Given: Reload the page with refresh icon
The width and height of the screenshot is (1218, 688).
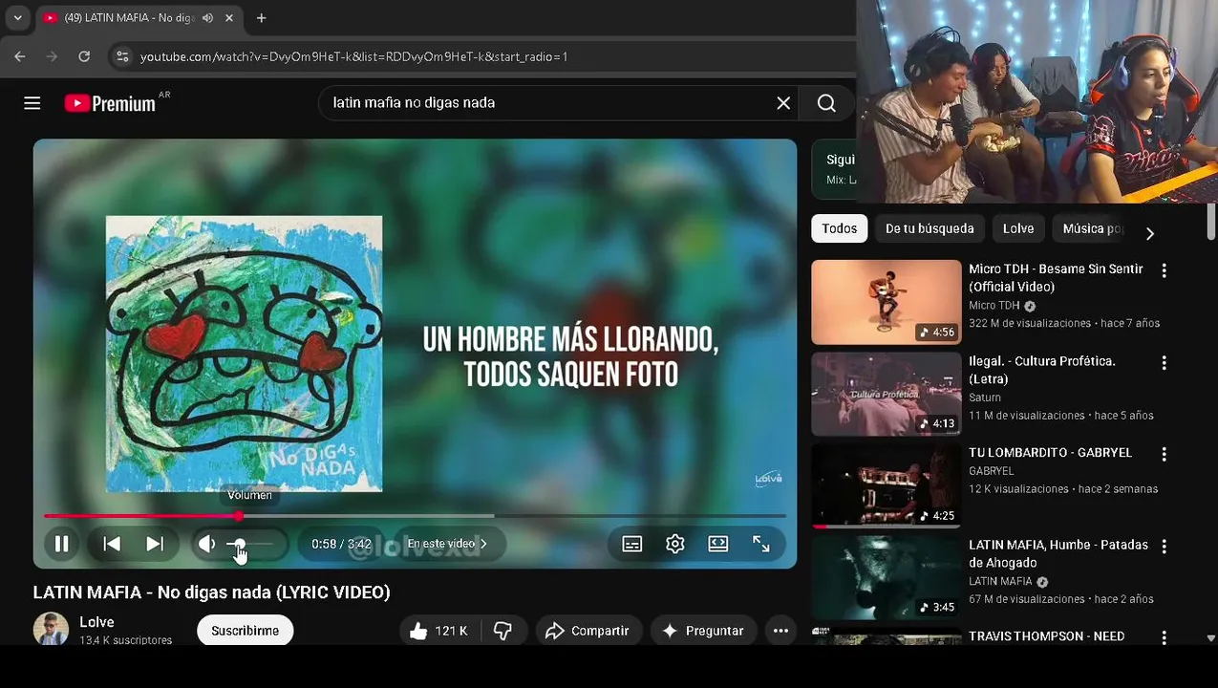Looking at the screenshot, I should 84,56.
